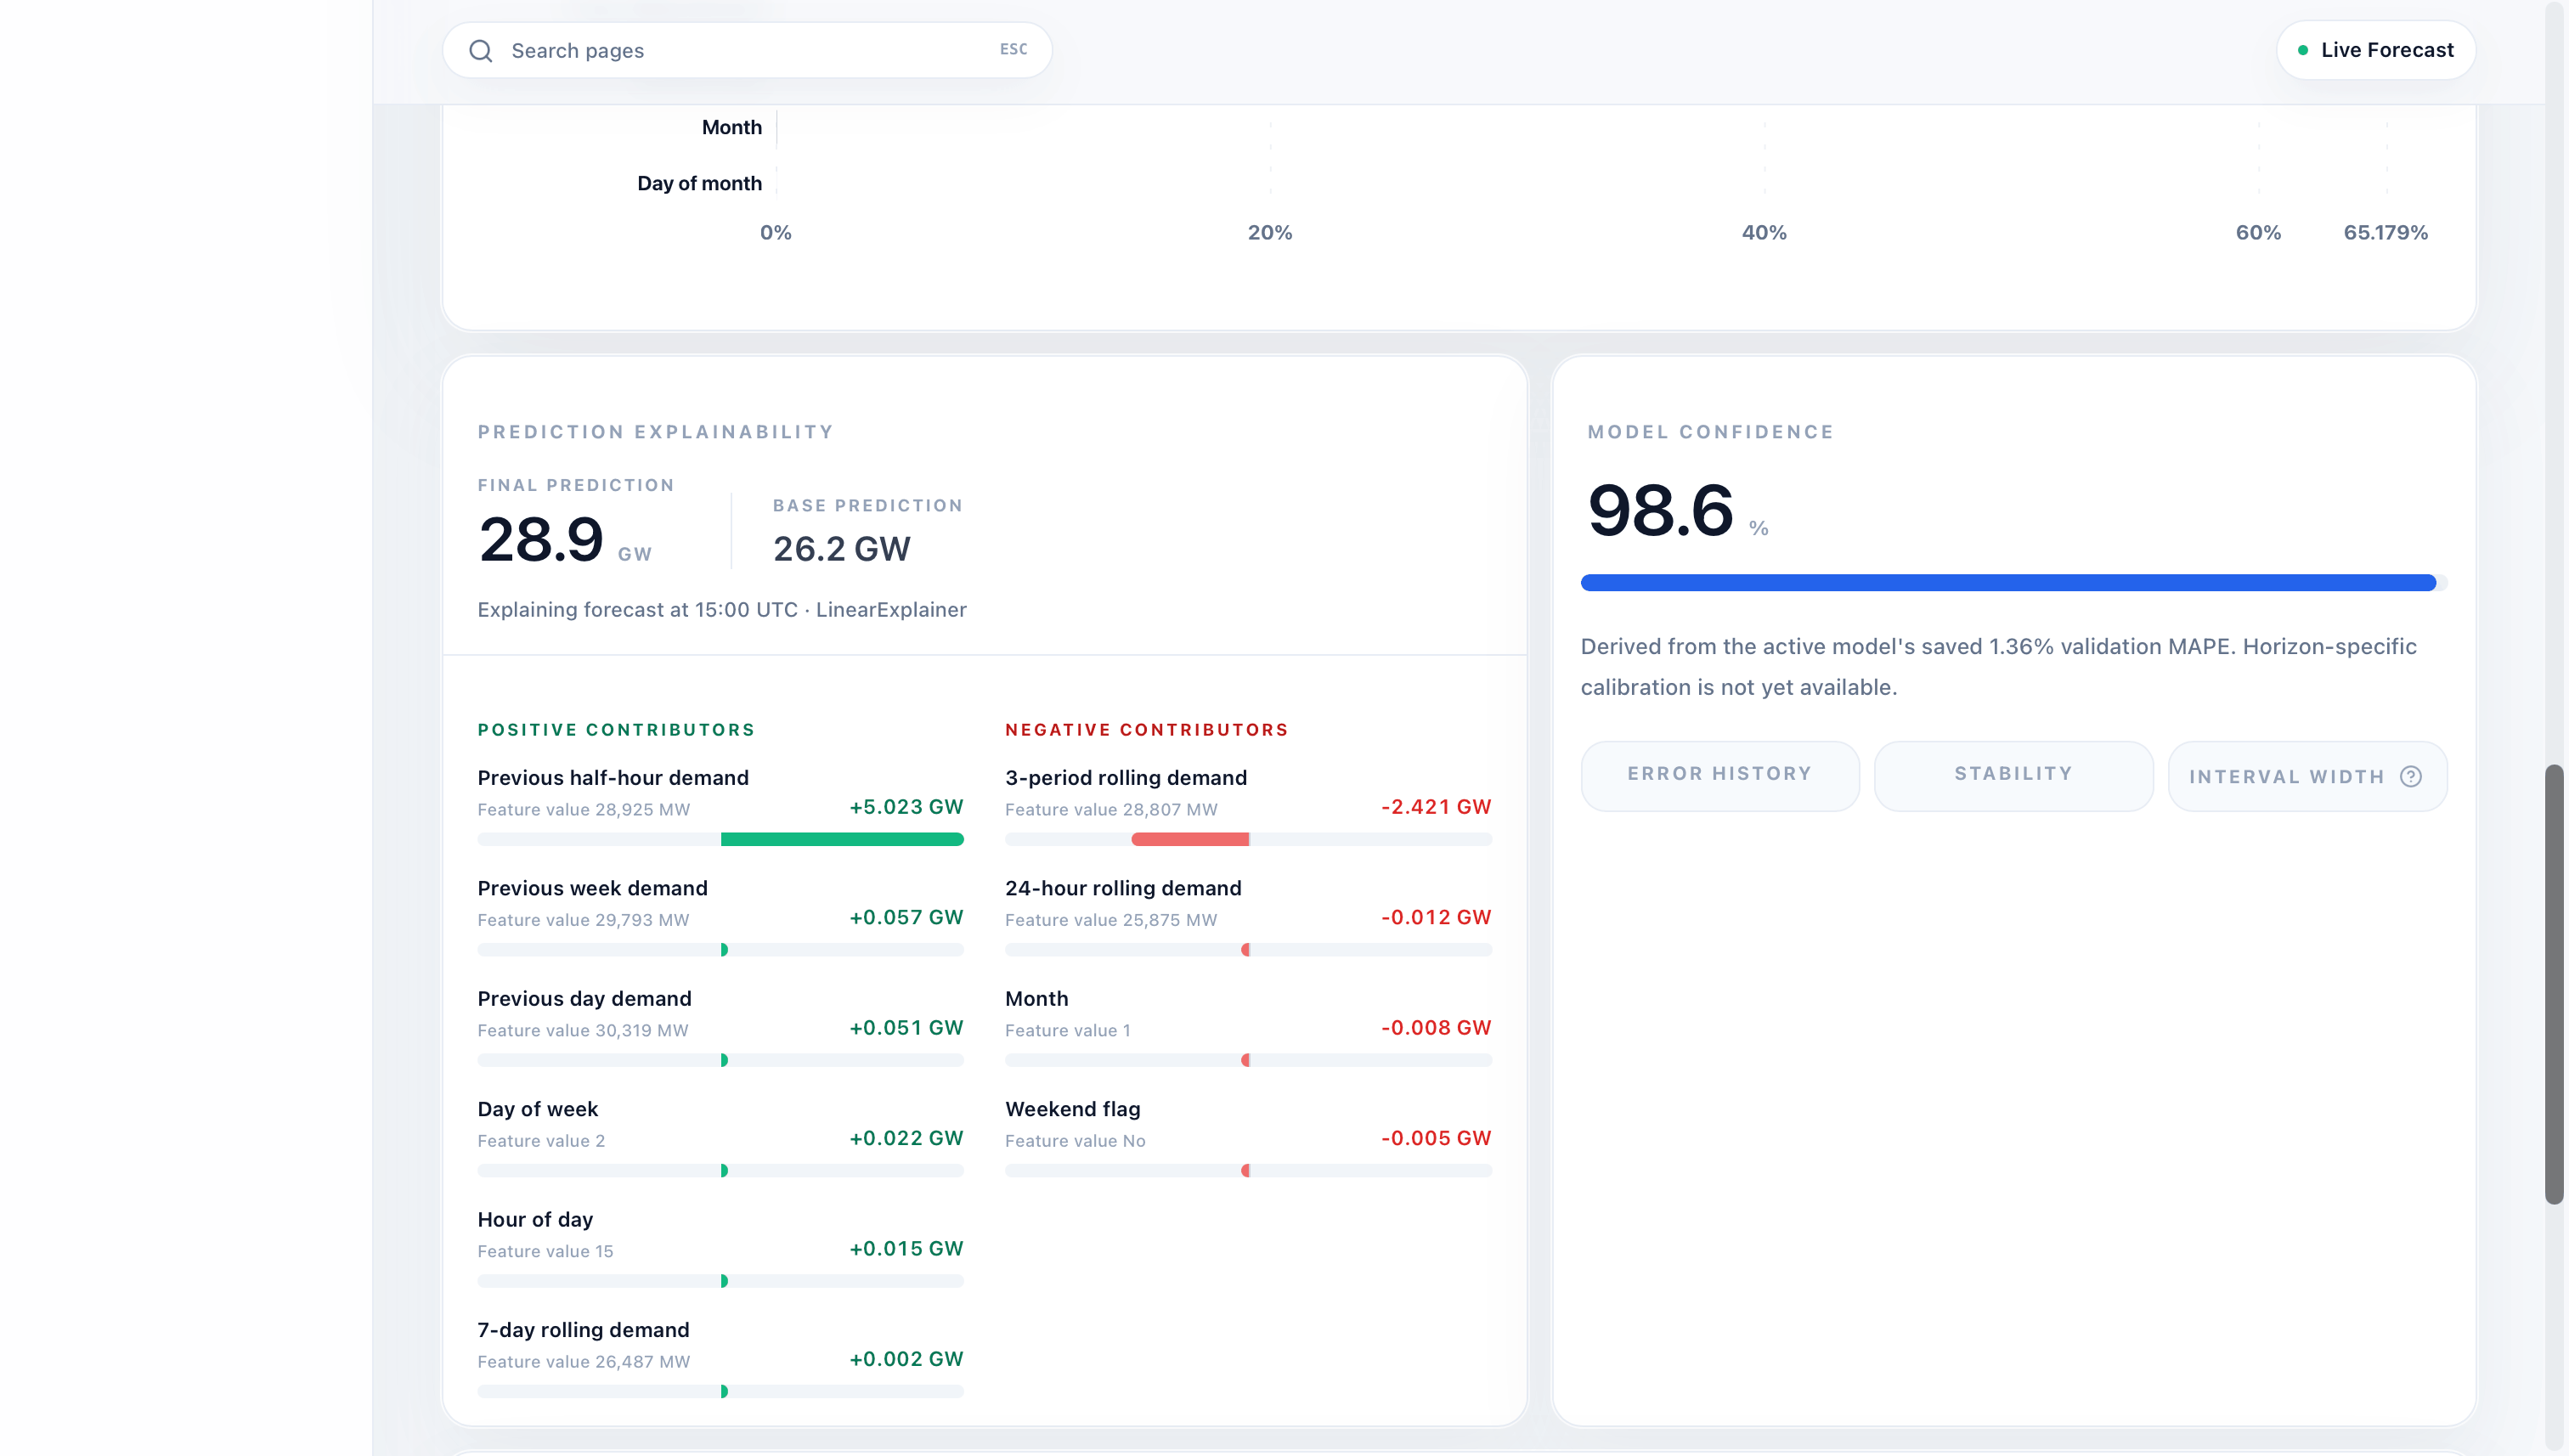Image resolution: width=2569 pixels, height=1456 pixels.
Task: Click the search magnifier icon
Action: click(x=480, y=50)
